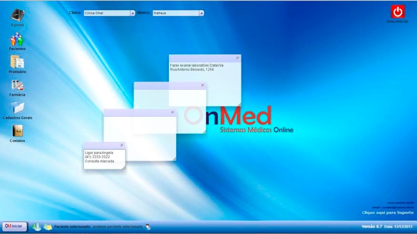Open the Agenda desktop icon
This screenshot has width=417, height=234.
[17, 15]
